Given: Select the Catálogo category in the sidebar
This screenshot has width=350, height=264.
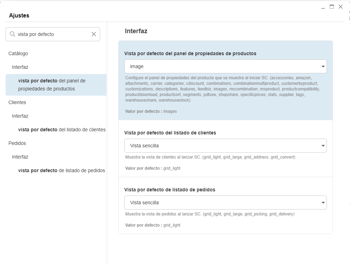Looking at the screenshot, I should [x=18, y=53].
